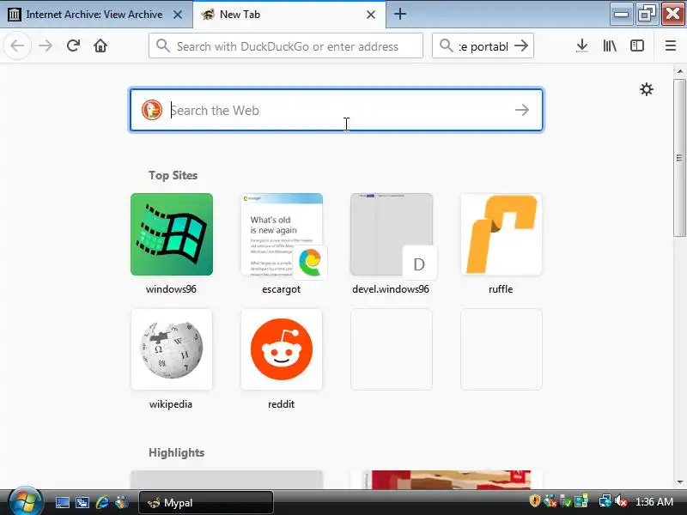Click the network connection tray icon

click(x=605, y=500)
